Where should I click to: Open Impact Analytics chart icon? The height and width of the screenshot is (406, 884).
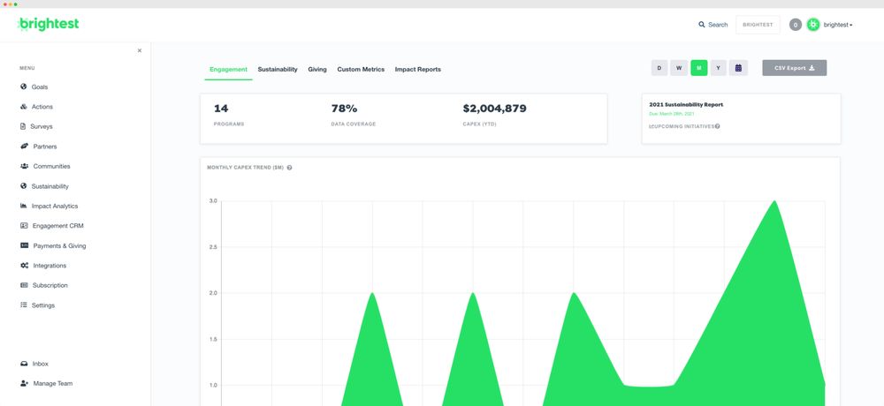tap(24, 206)
